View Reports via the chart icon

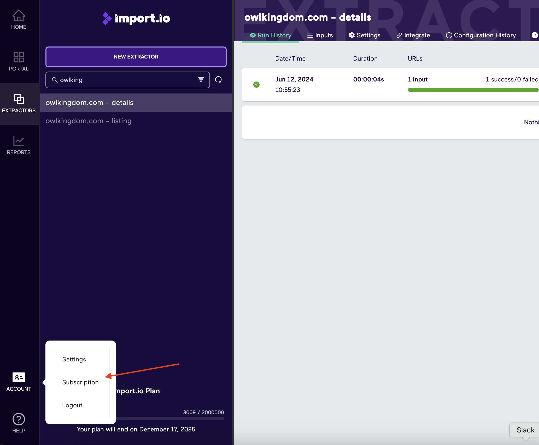tap(19, 141)
